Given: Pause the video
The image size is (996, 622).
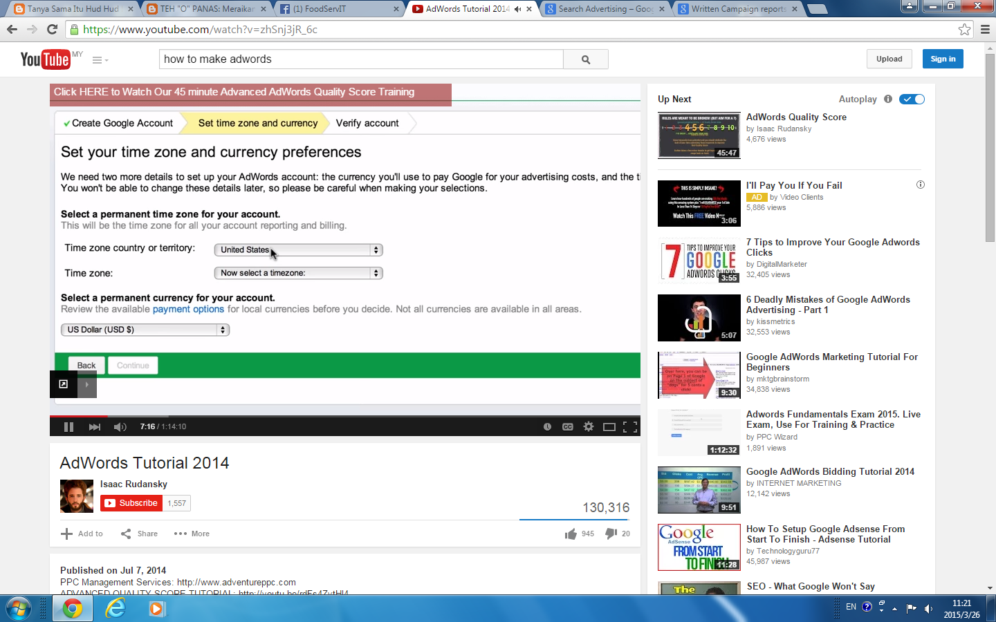Looking at the screenshot, I should [68, 427].
